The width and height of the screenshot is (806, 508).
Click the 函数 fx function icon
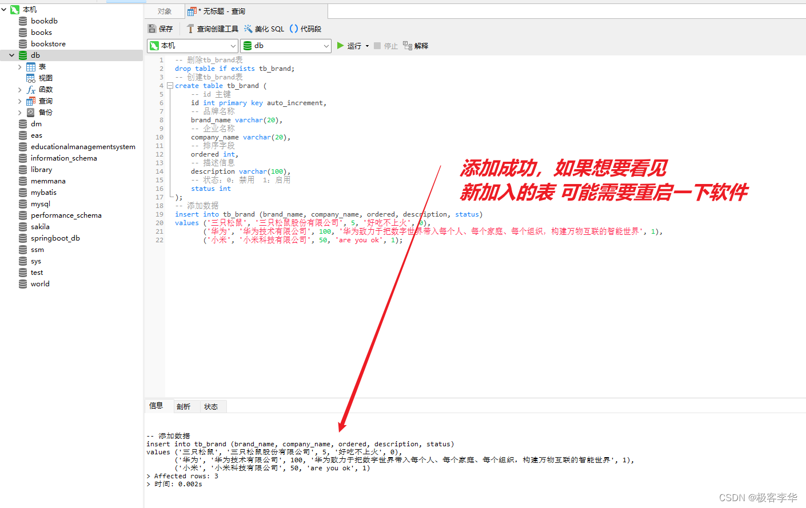tap(31, 90)
